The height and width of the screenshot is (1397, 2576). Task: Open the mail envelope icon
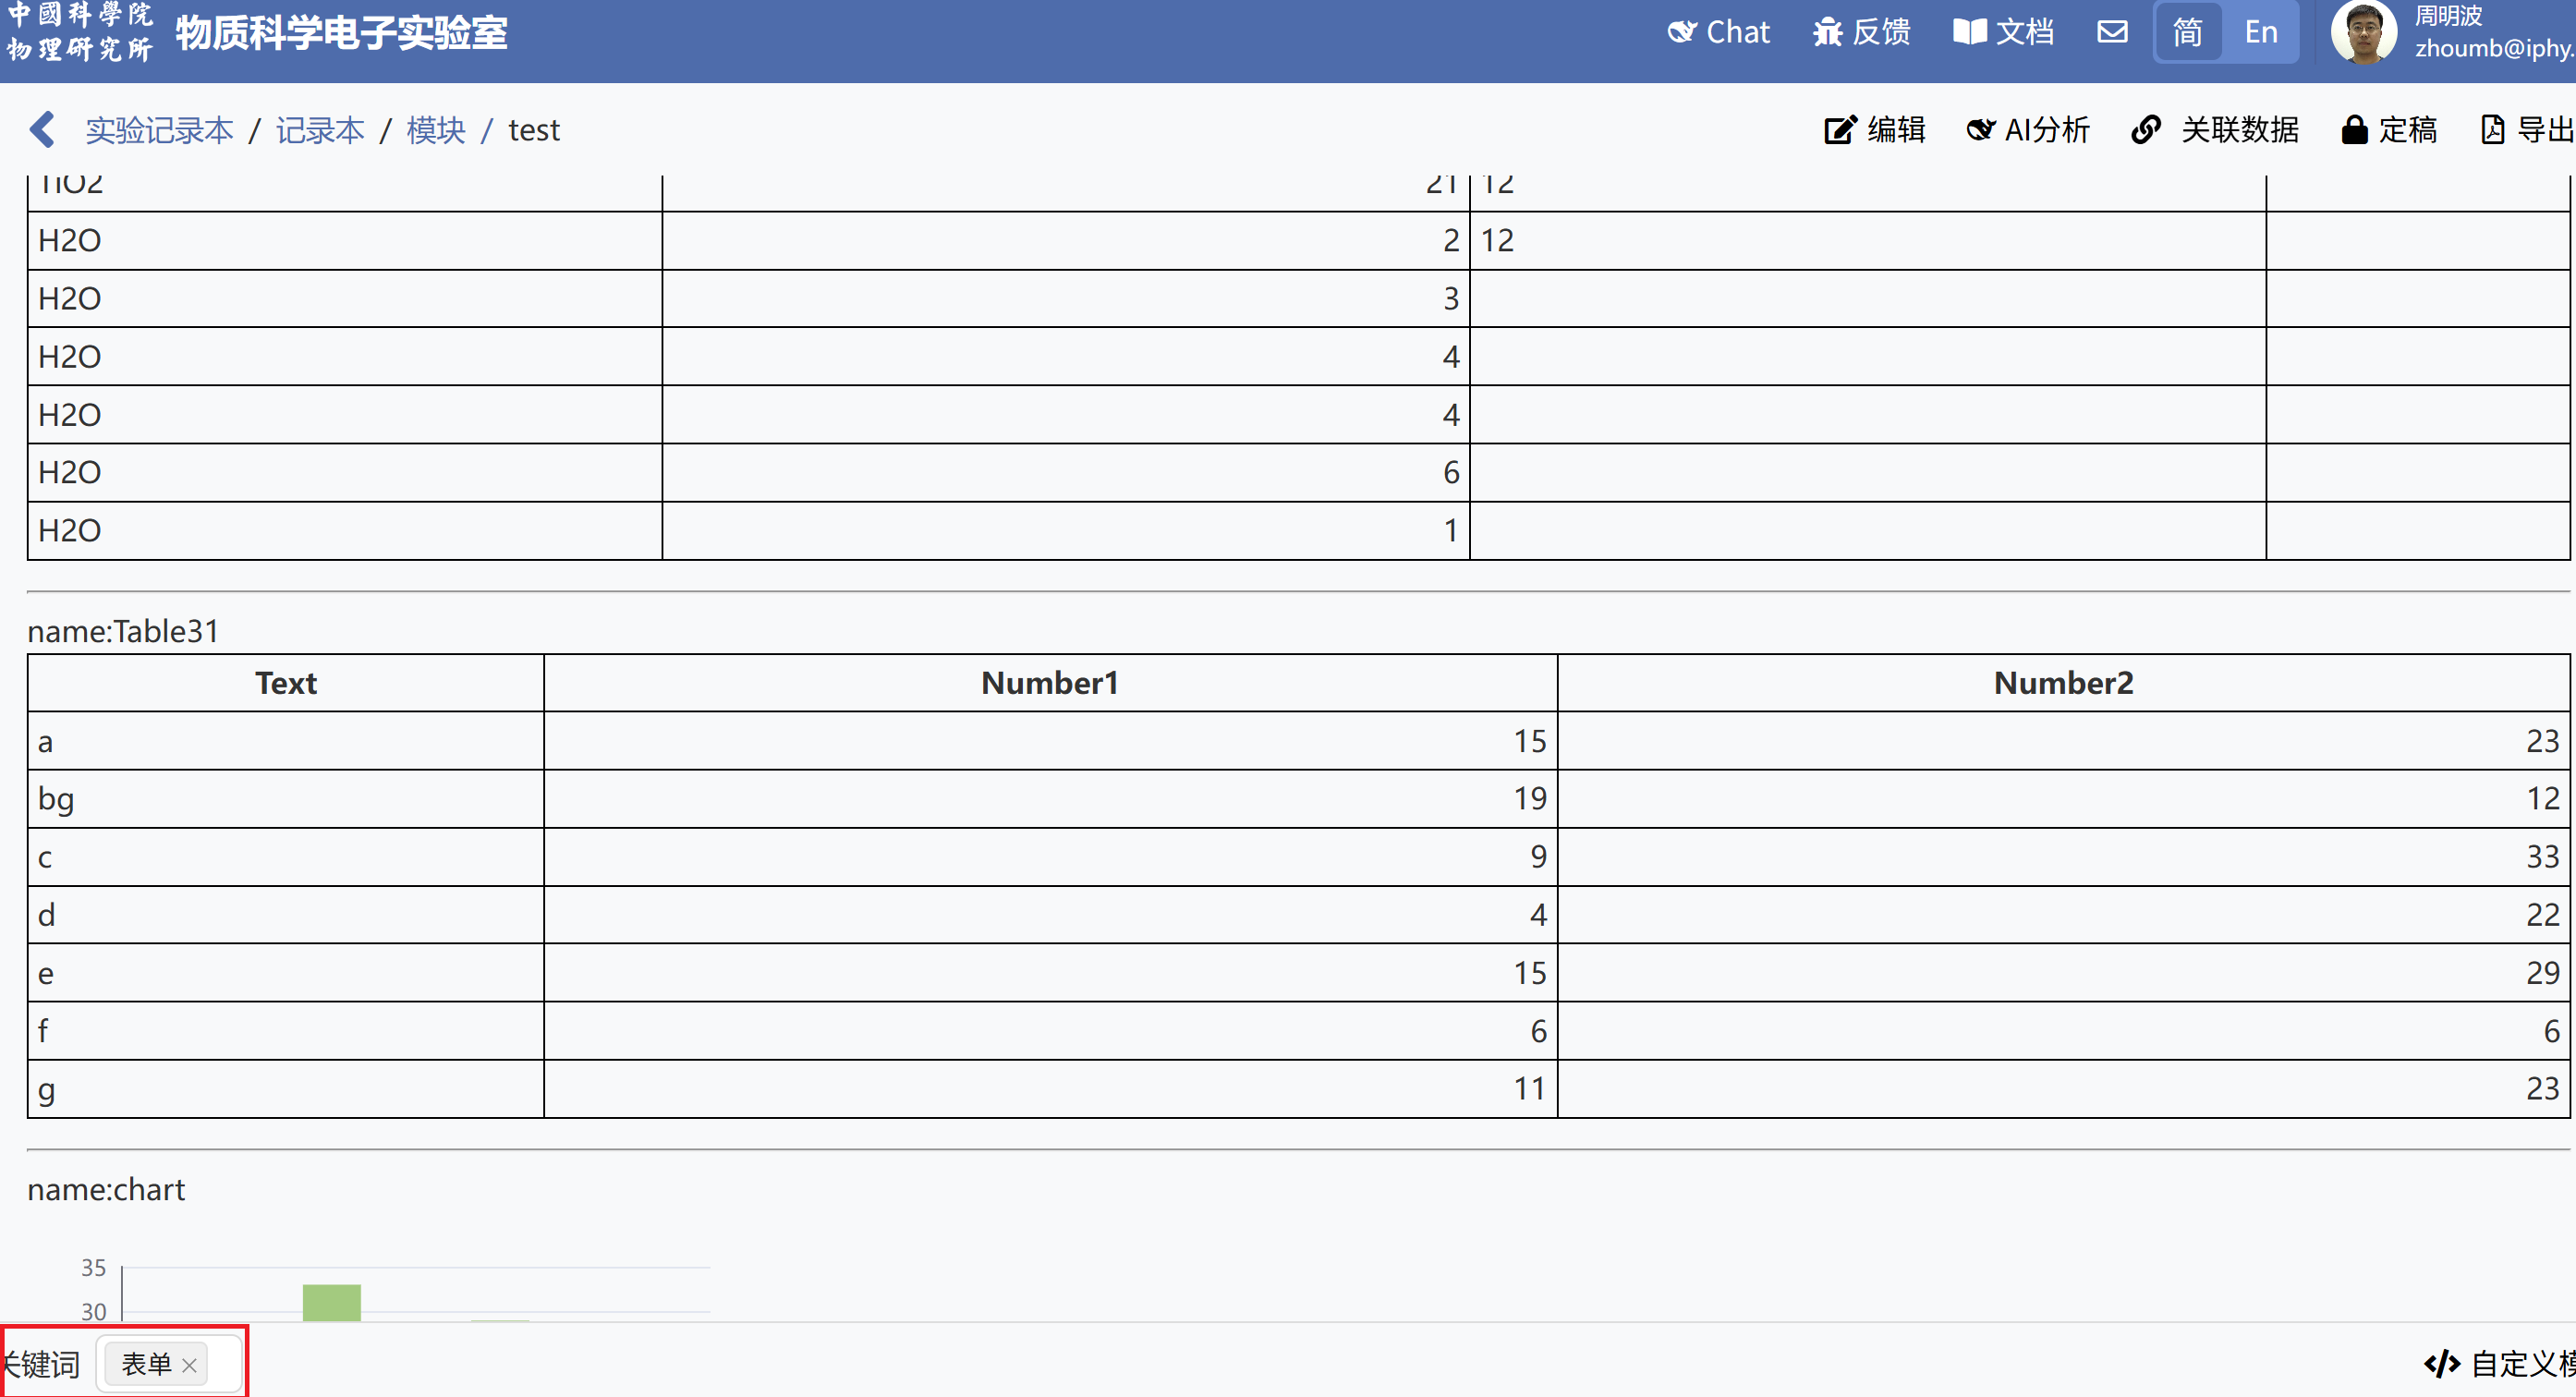[x=2112, y=32]
